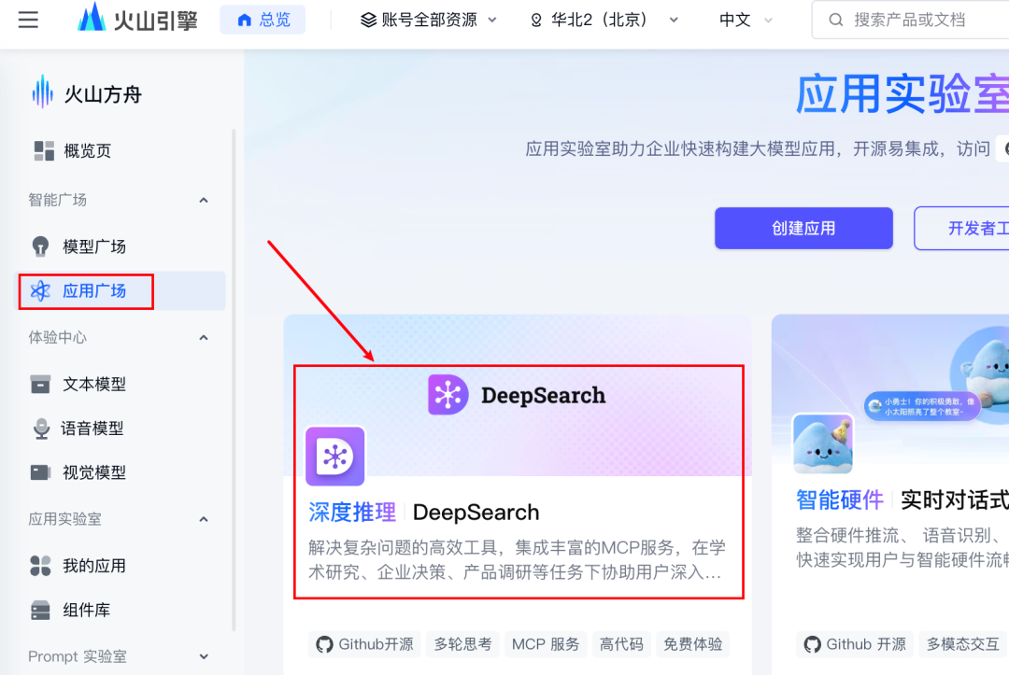1009x675 pixels.
Task: Click the sidebar vertical scrollbar
Action: [x=233, y=379]
